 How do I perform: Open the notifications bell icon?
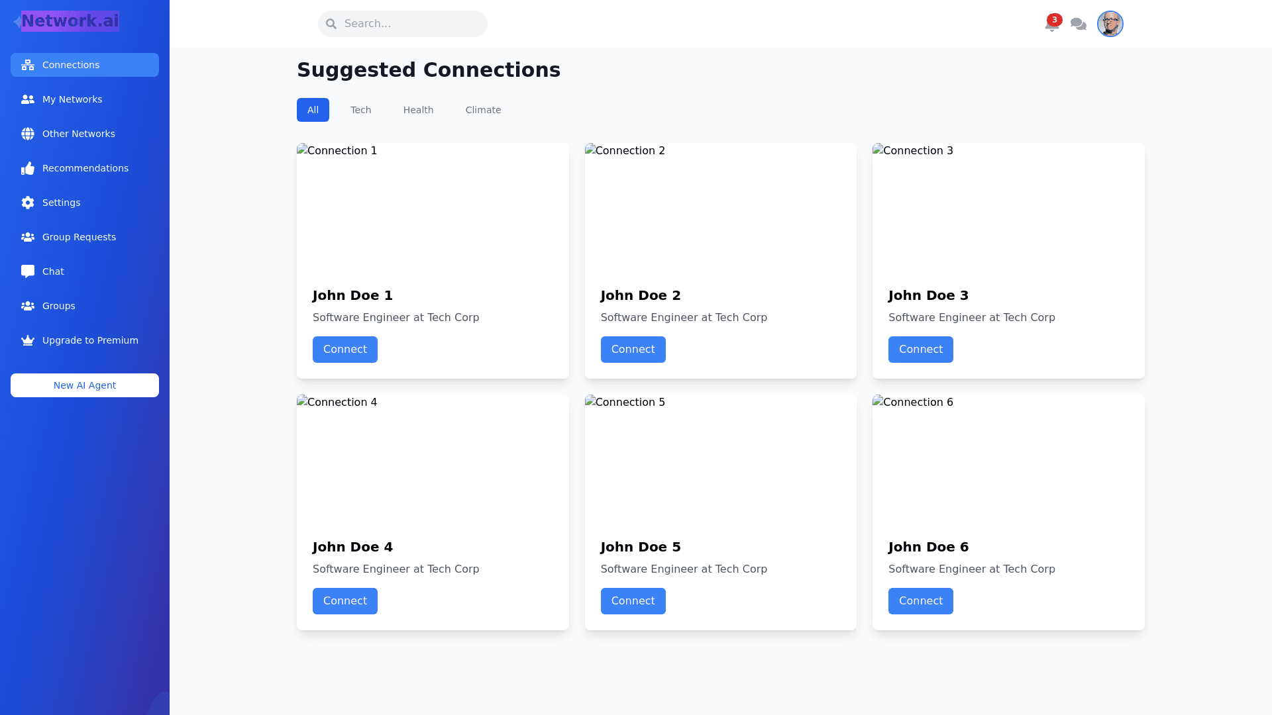click(1051, 24)
